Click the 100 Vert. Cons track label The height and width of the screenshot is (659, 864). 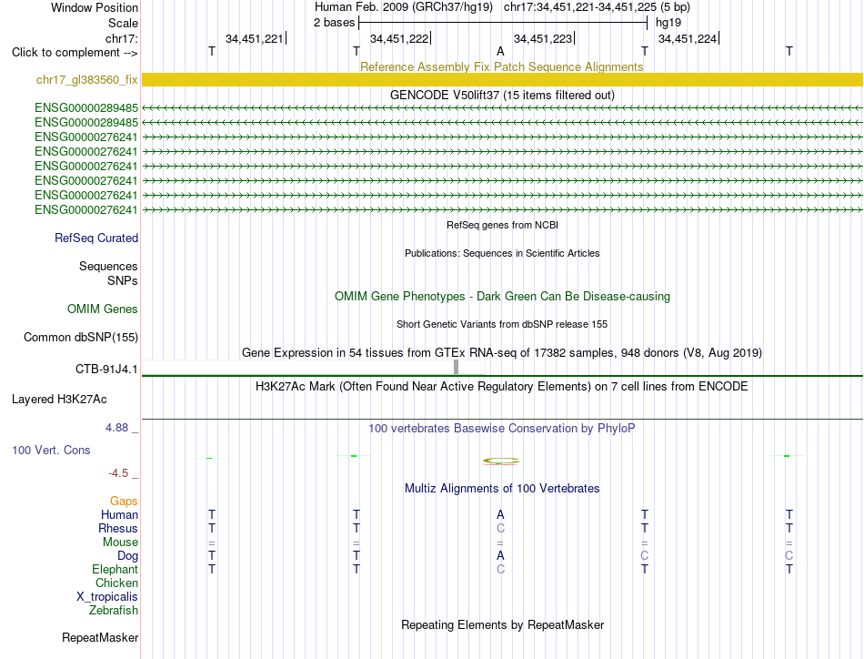[51, 450]
